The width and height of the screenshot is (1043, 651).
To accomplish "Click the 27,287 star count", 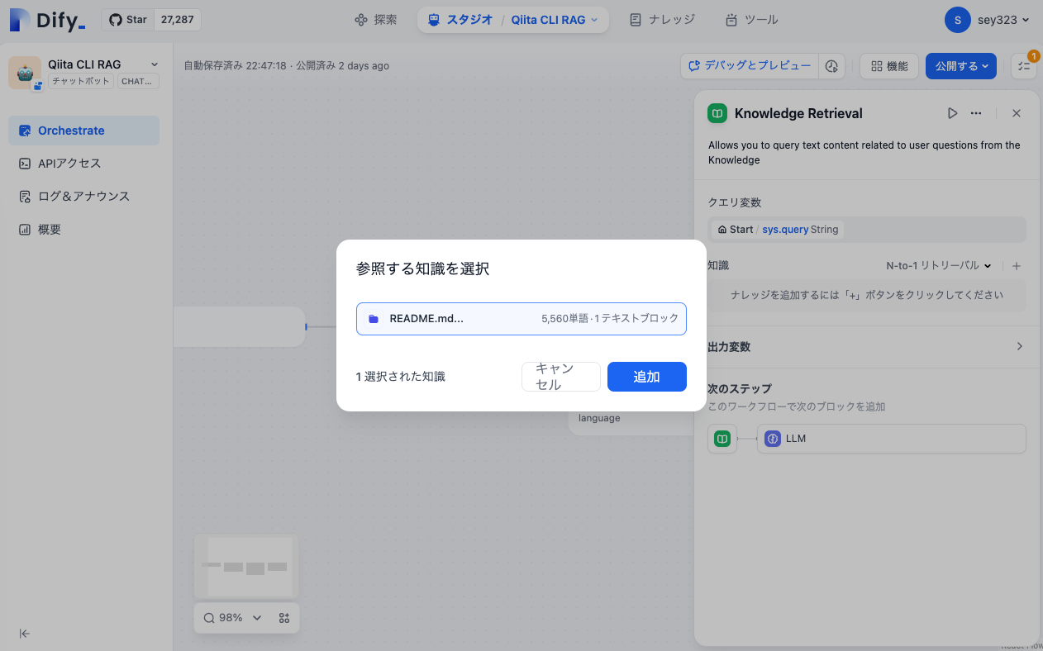I will [178, 20].
